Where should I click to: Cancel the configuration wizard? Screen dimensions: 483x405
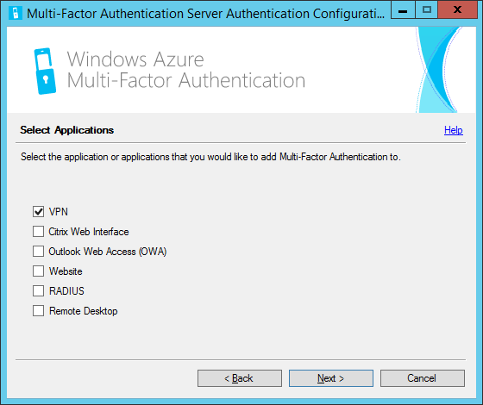click(x=423, y=378)
